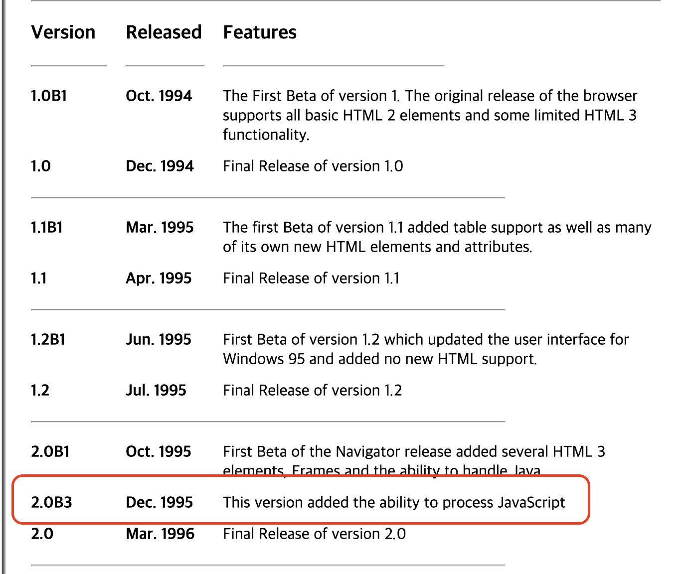Image resolution: width=683 pixels, height=574 pixels.
Task: Click the Dec. 1995 release date
Action: (x=159, y=502)
